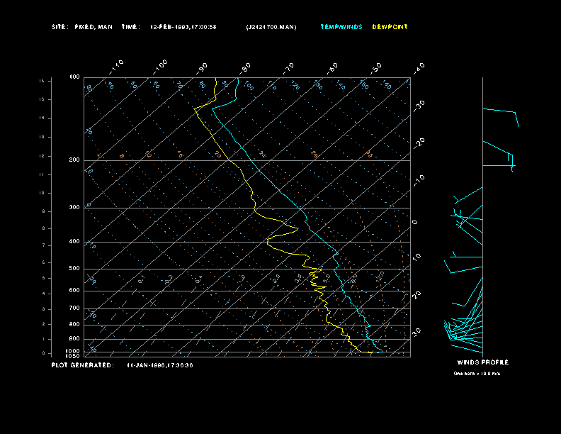
Task: Click the '(J2121700.MAN)' file name
Action: tap(271, 27)
